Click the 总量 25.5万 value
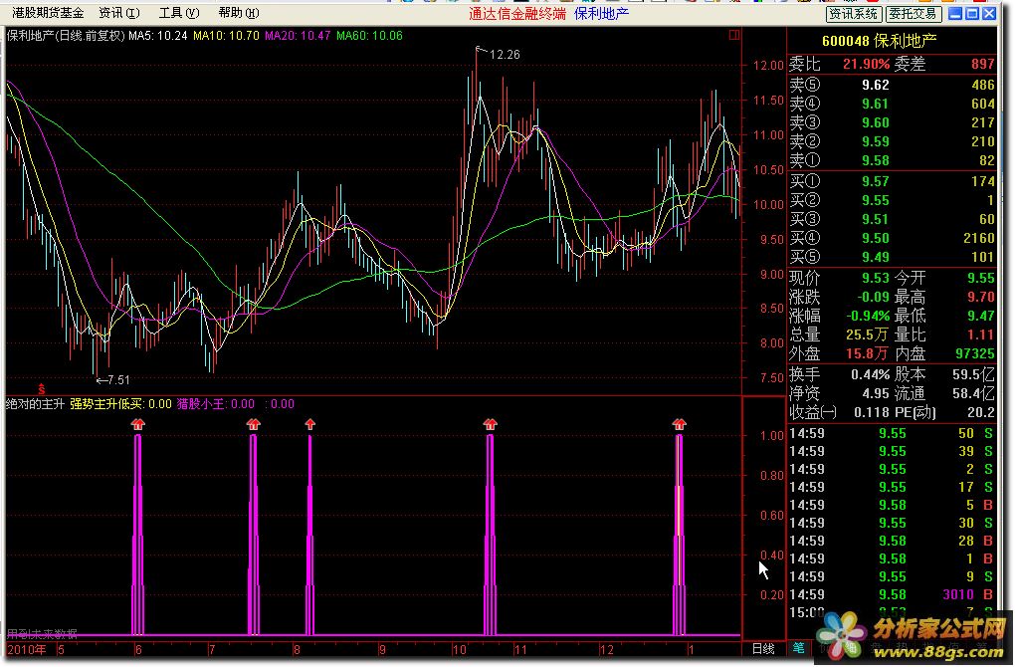This screenshot has height=667, width=1015. point(867,334)
